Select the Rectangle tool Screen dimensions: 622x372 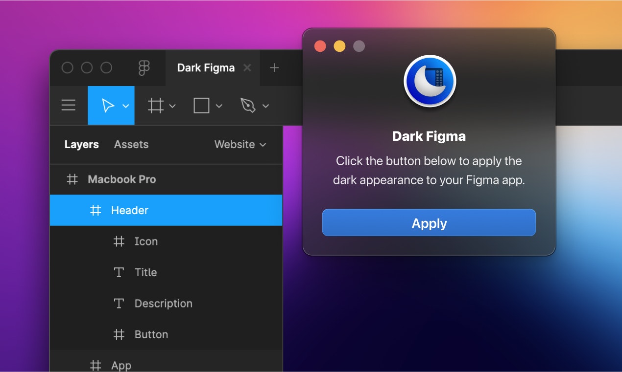(x=202, y=105)
